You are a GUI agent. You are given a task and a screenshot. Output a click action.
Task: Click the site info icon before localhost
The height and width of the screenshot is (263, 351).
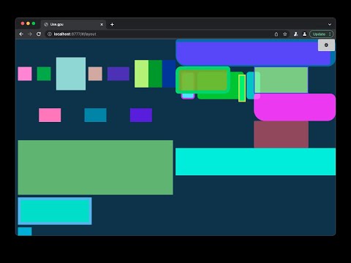pyautogui.click(x=50, y=34)
